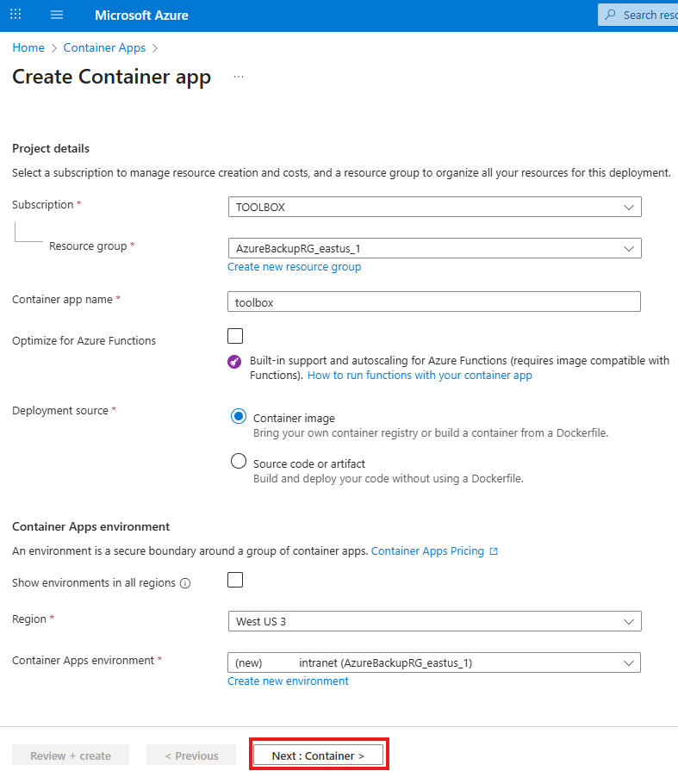Click Create new resource group link
678x771 pixels.
coord(294,267)
